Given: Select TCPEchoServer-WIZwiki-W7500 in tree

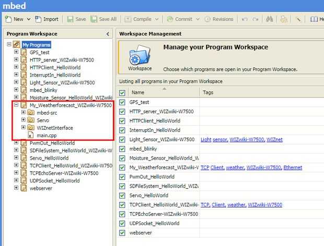Looking at the screenshot, I should coord(64,173).
